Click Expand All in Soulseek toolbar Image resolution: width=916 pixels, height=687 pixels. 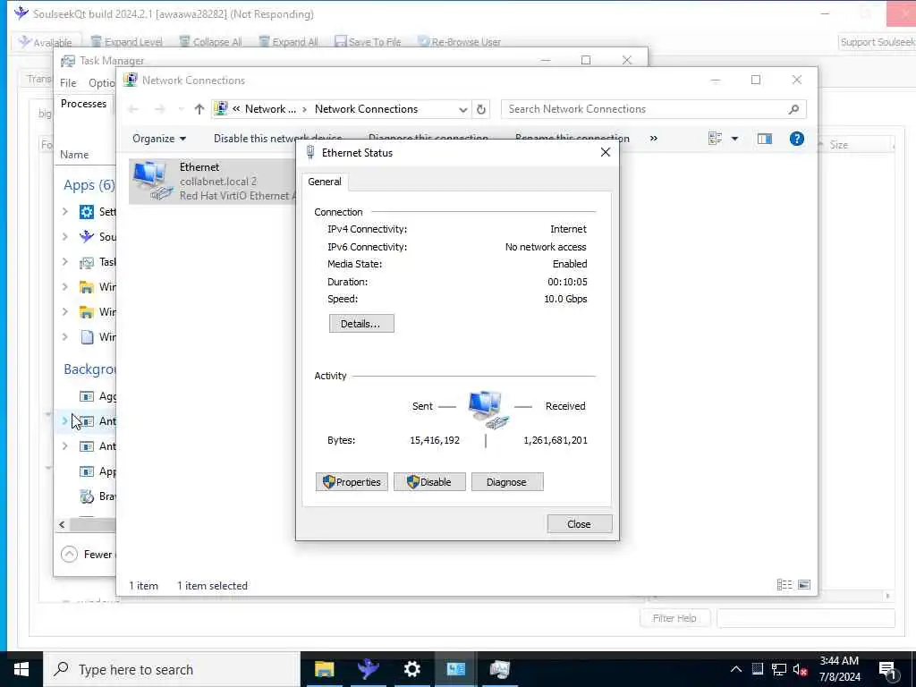[x=289, y=41]
